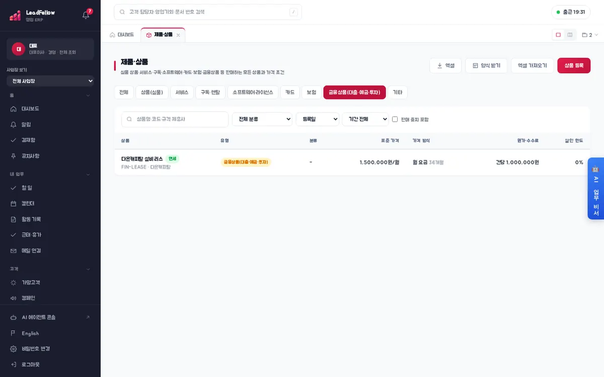Image resolution: width=604 pixels, height=377 pixels.
Task: Click the 렌세 green badge
Action: [x=173, y=158]
